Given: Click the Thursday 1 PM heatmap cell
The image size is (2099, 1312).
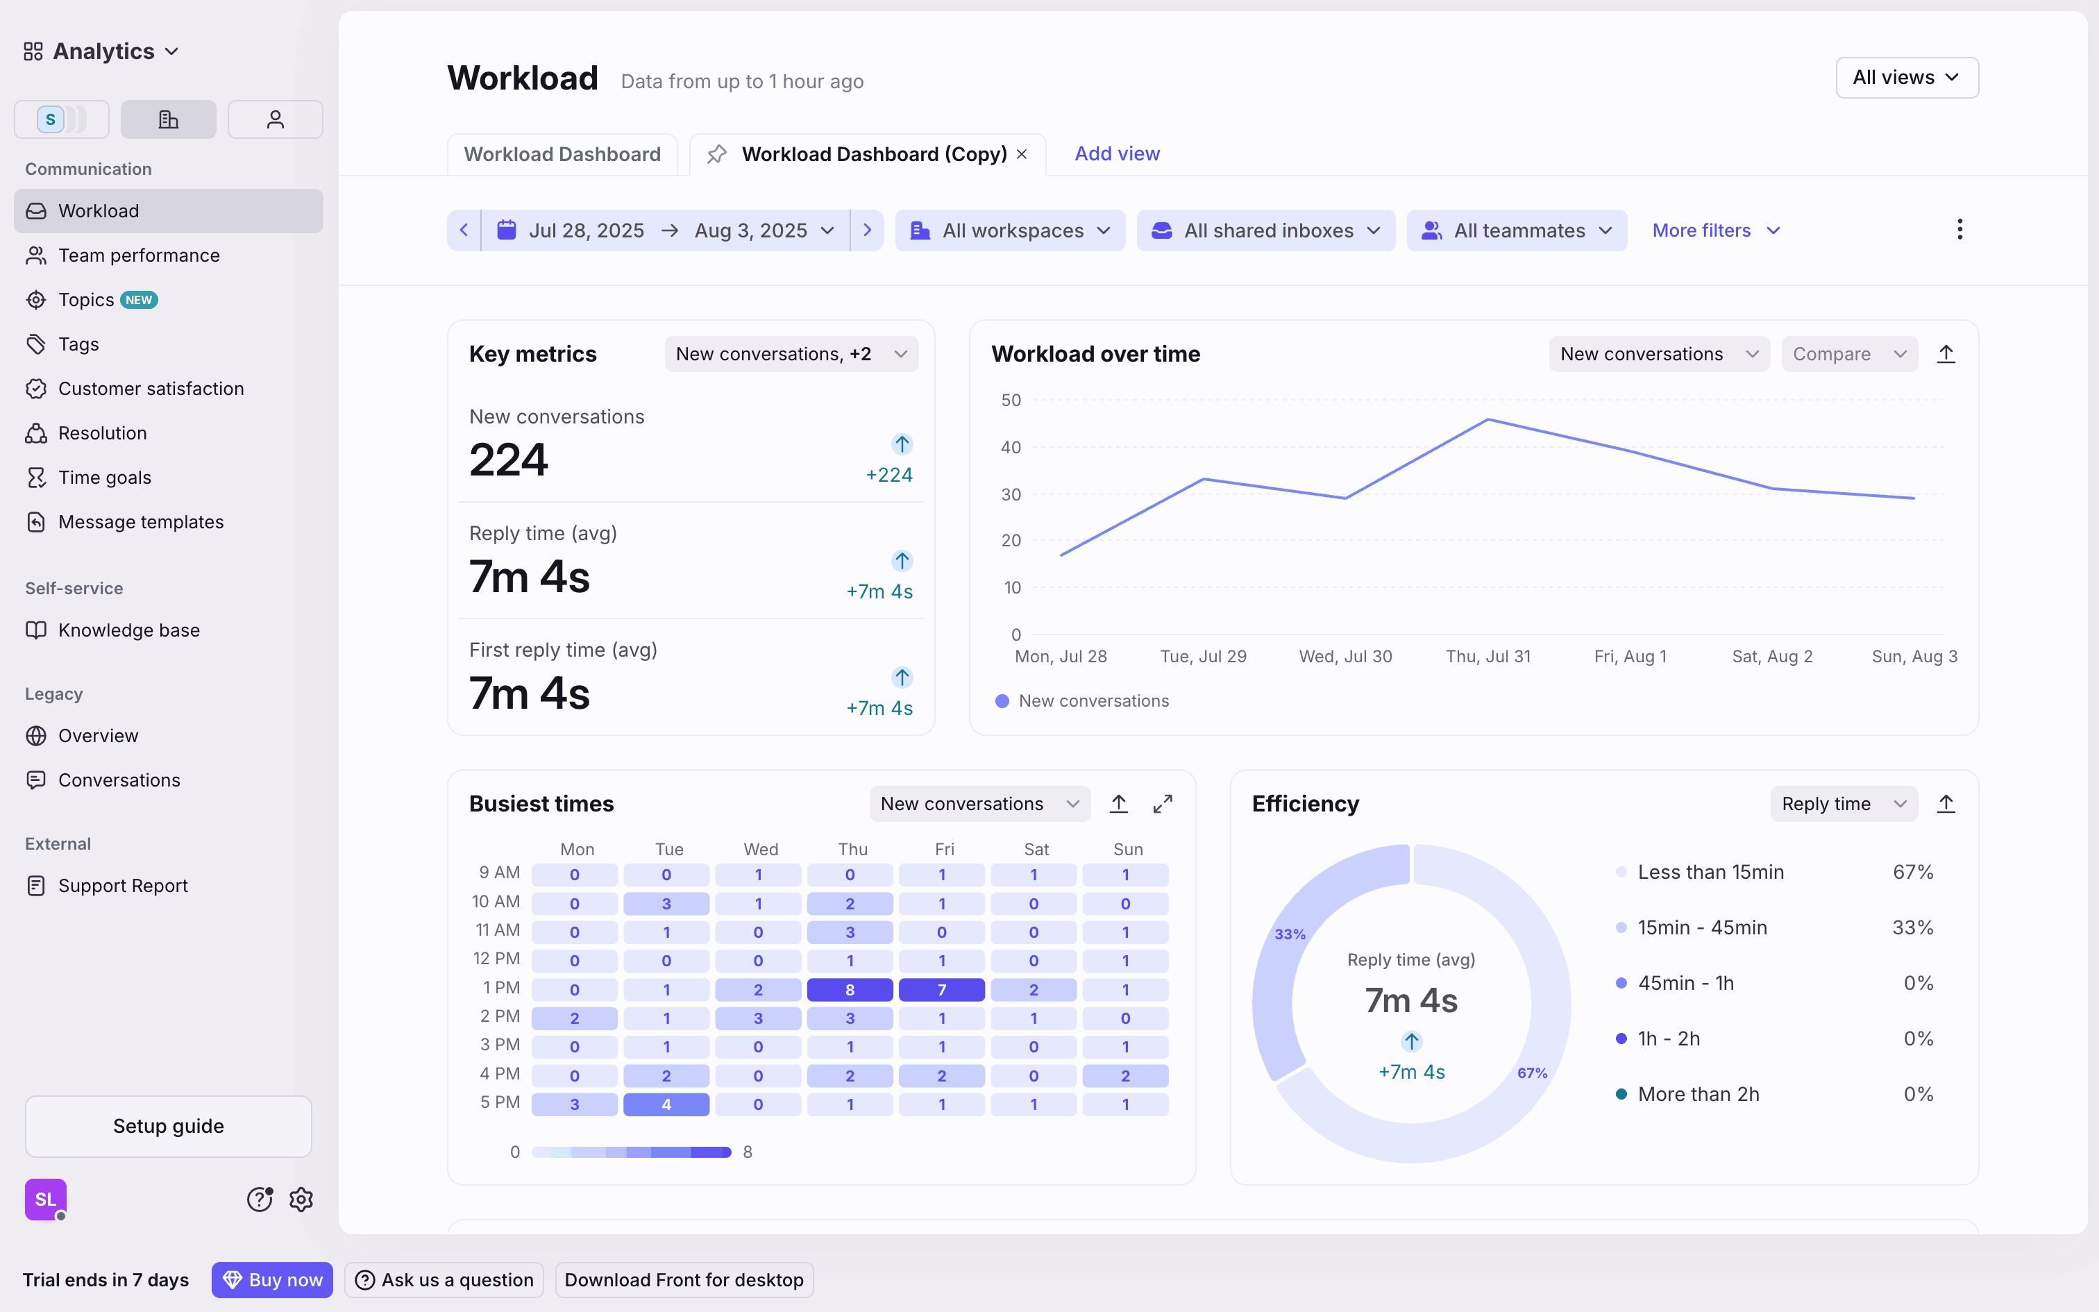Looking at the screenshot, I should pyautogui.click(x=849, y=989).
